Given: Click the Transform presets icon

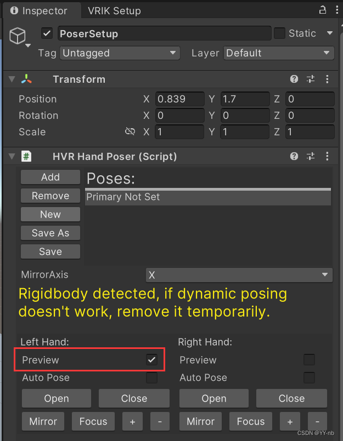Looking at the screenshot, I should click(x=311, y=79).
